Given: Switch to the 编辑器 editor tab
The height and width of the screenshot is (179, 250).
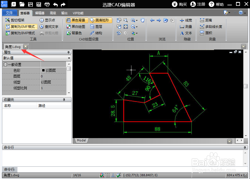Looking at the screenshot, I should [x=40, y=13].
